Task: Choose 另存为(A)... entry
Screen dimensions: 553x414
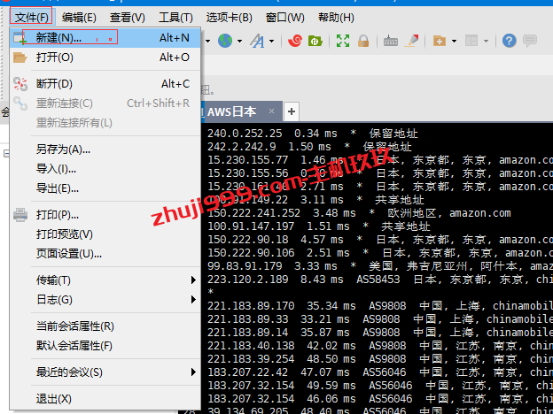Action: click(105, 149)
